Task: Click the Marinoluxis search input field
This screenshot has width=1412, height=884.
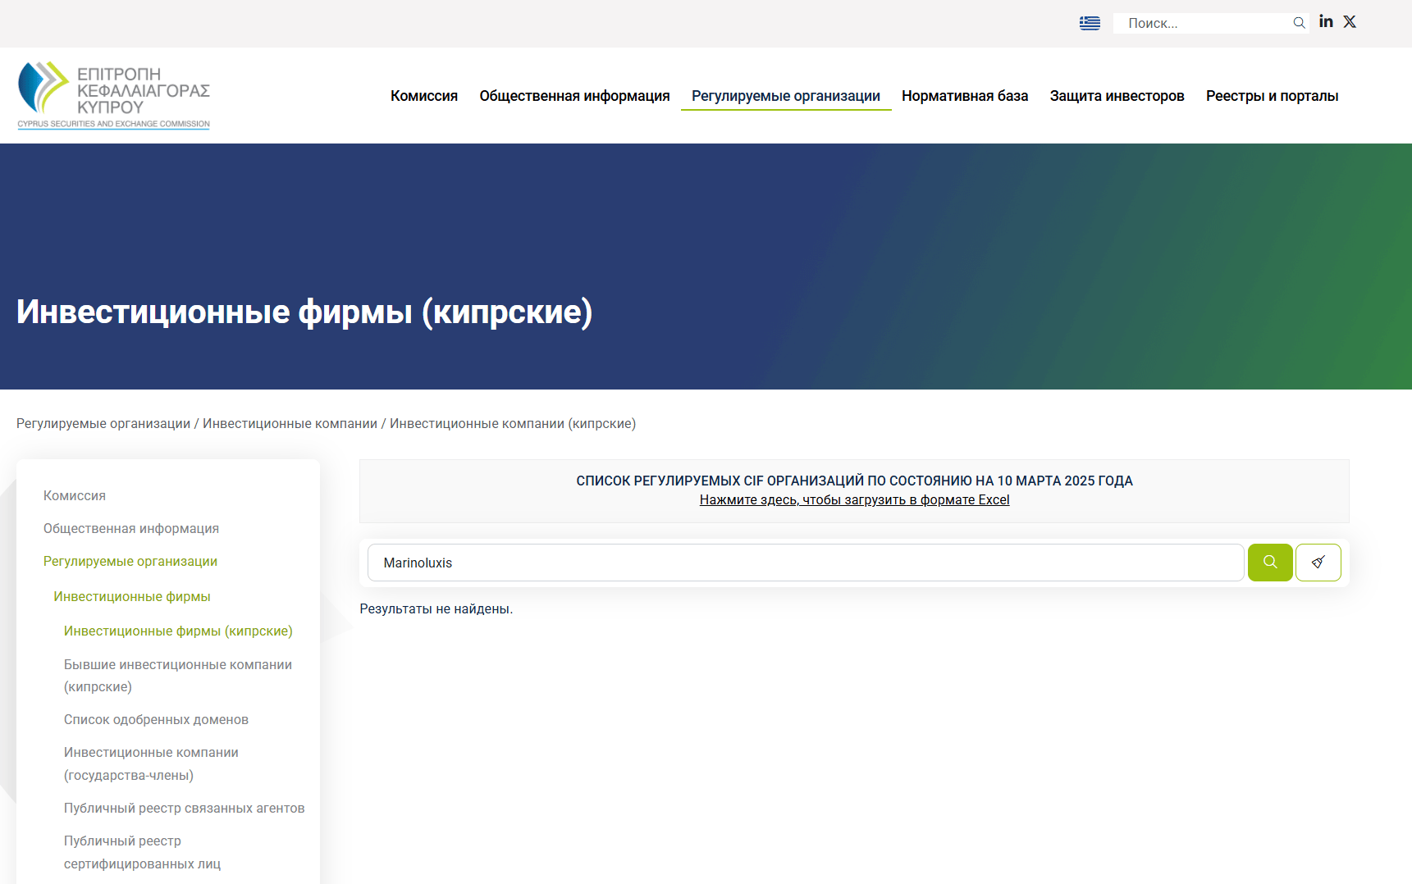Action: (x=804, y=563)
